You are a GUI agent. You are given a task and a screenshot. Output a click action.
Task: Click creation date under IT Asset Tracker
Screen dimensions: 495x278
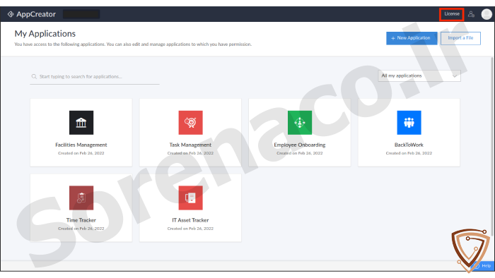pos(190,229)
